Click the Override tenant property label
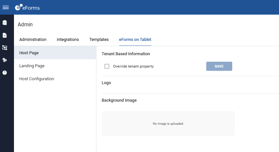The image size is (279, 152). pos(133,66)
